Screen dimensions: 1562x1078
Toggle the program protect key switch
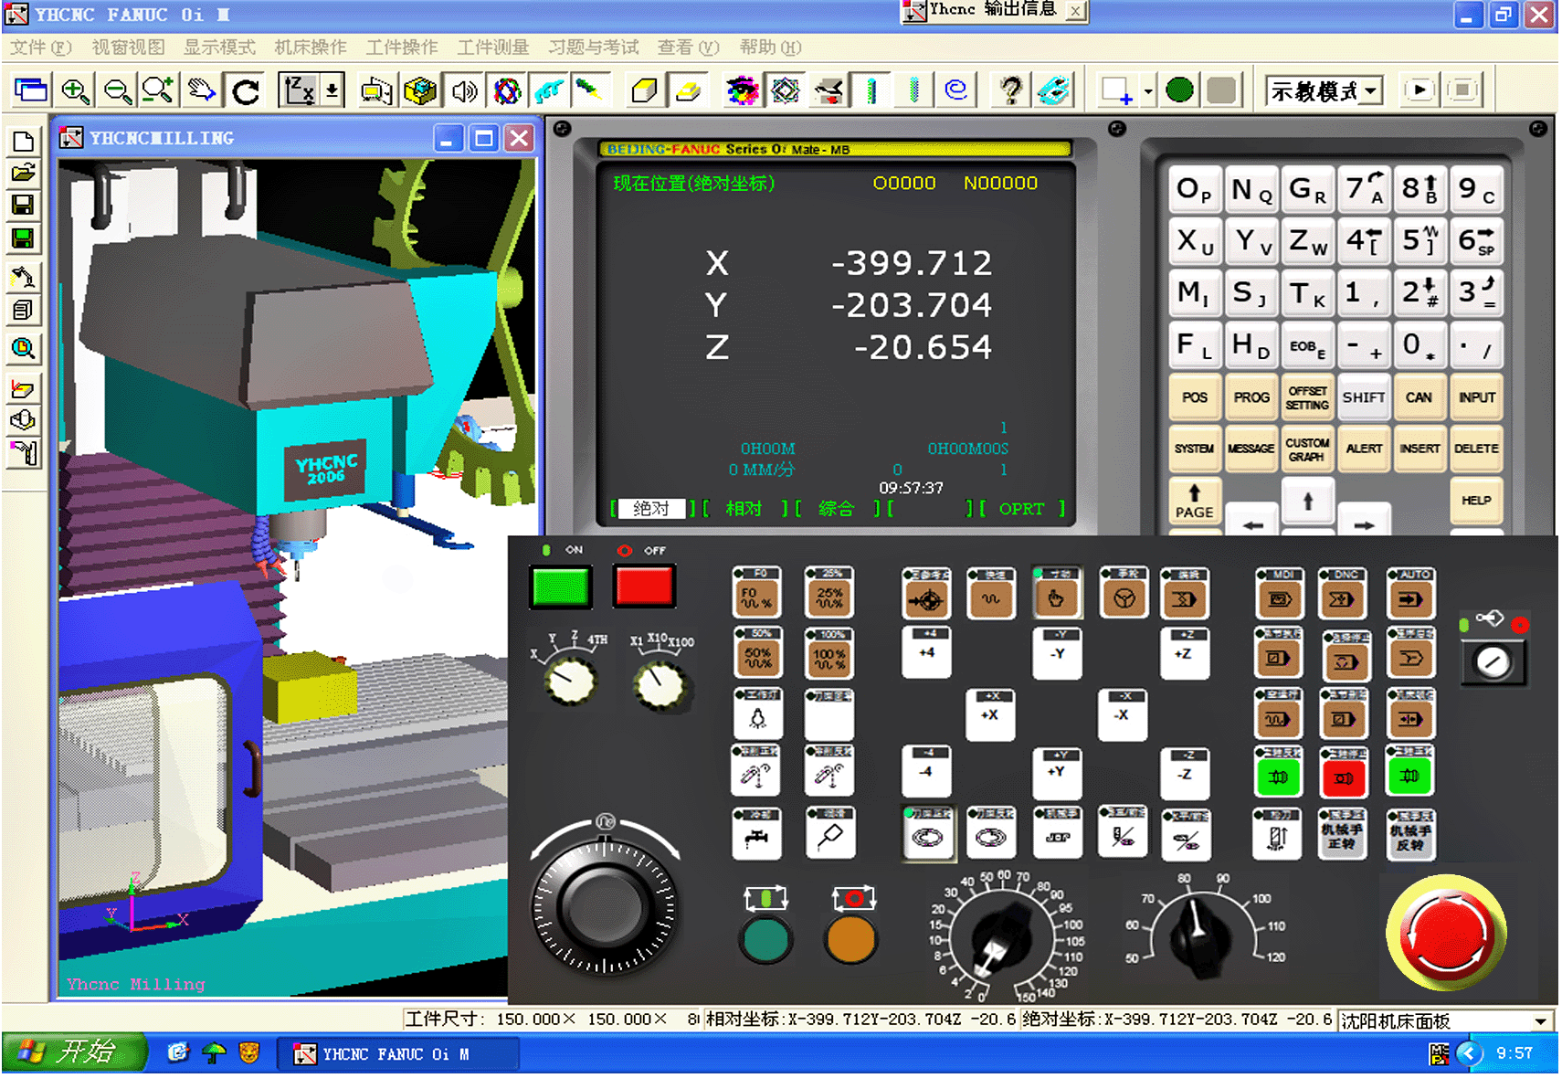click(1493, 661)
